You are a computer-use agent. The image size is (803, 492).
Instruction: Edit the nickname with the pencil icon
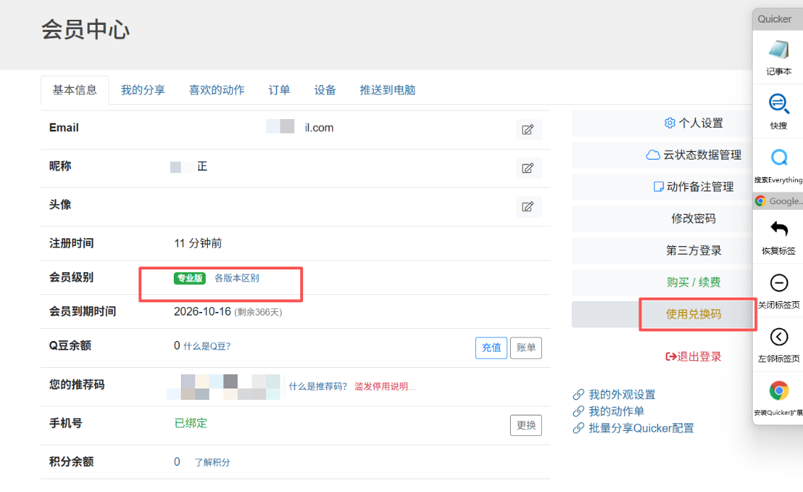click(528, 168)
